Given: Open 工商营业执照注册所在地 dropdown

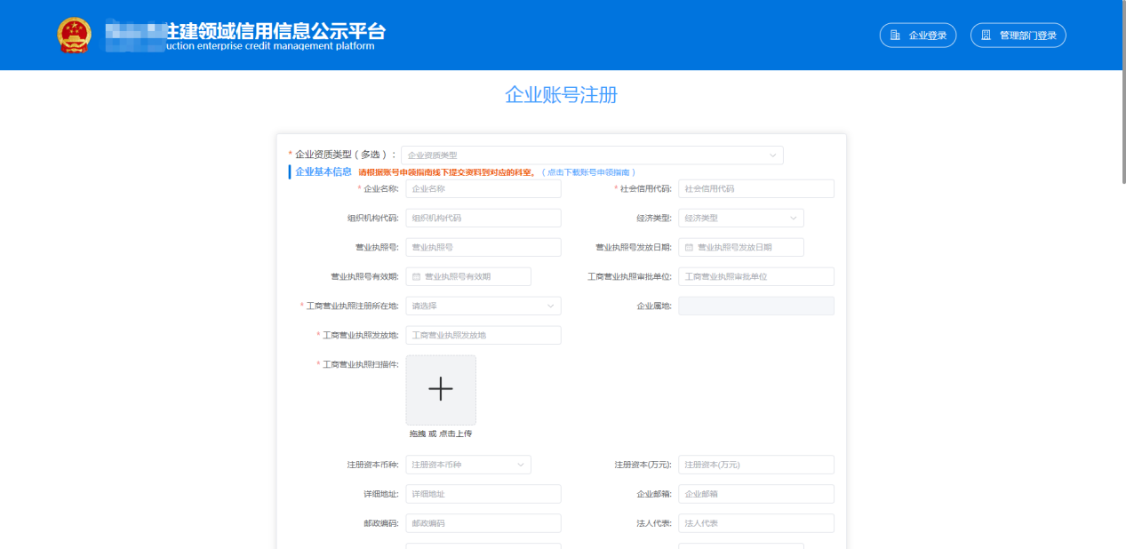Looking at the screenshot, I should (x=483, y=306).
